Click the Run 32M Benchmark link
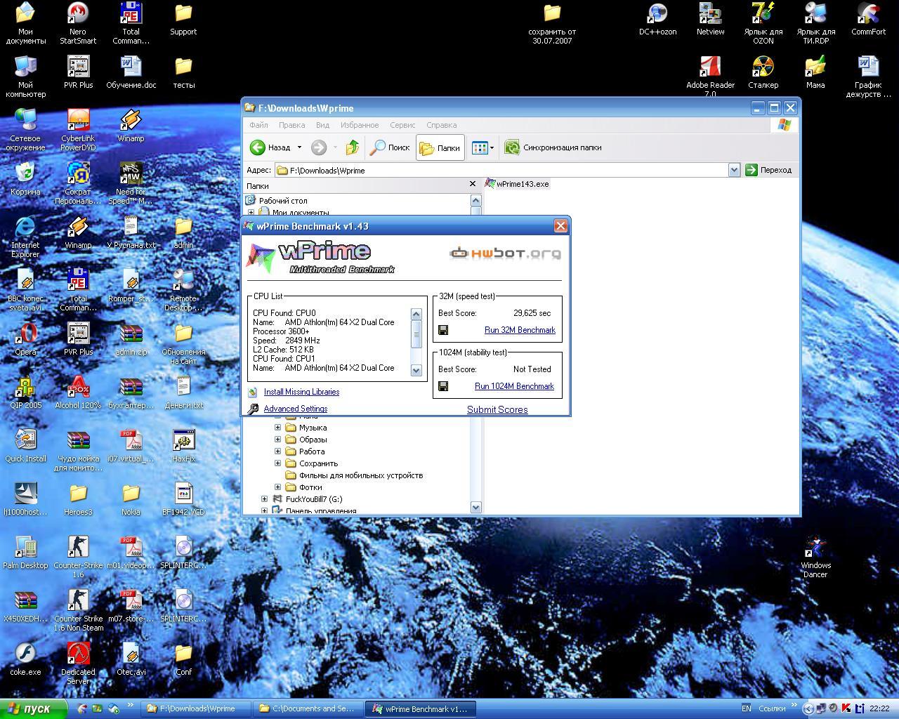The image size is (899, 719). tap(520, 330)
